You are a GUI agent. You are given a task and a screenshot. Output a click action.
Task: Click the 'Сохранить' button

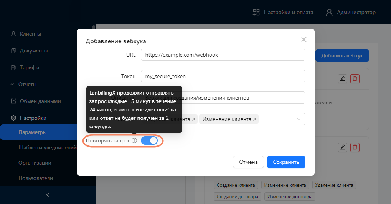[286, 162]
